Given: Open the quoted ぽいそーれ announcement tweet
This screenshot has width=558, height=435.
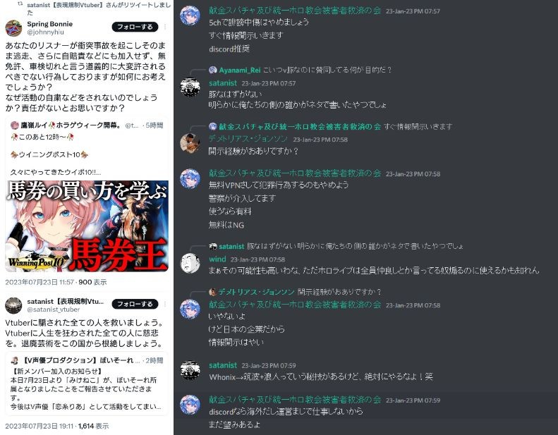Looking at the screenshot, I should click(87, 384).
